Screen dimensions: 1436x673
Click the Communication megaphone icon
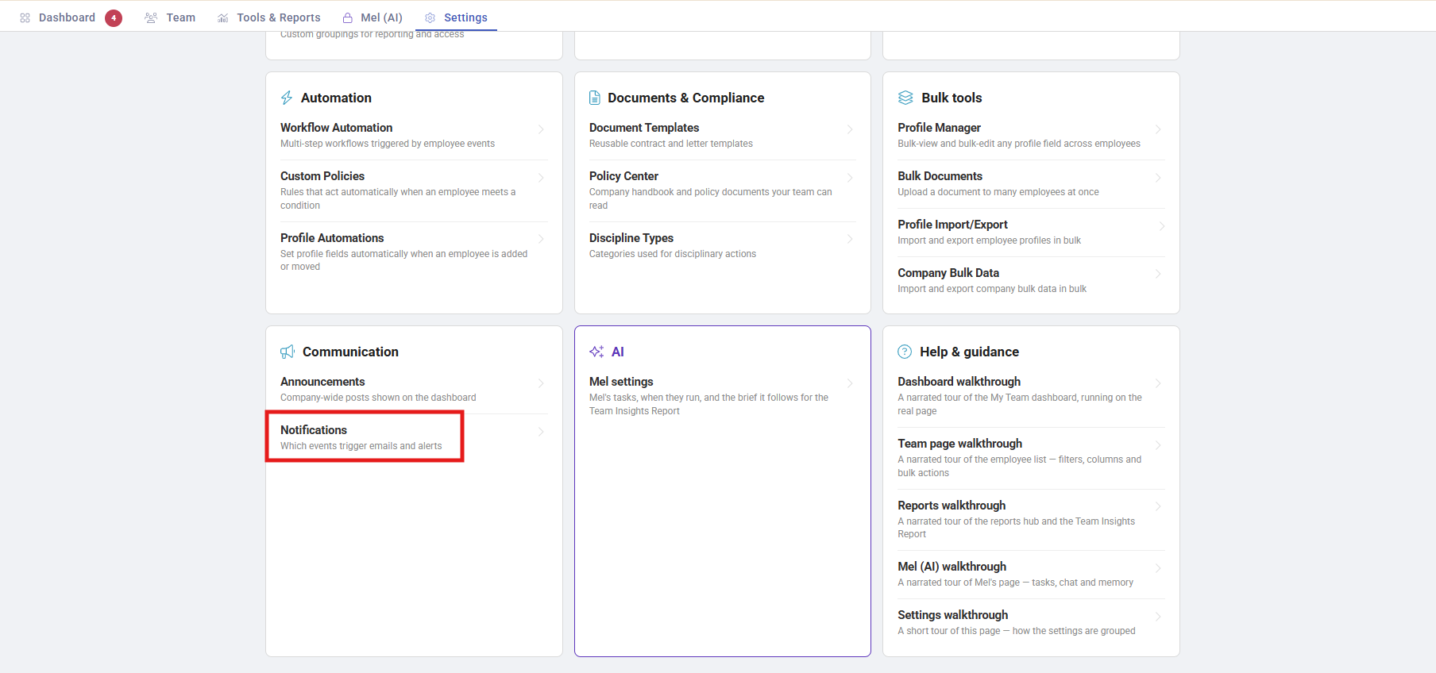pos(288,352)
